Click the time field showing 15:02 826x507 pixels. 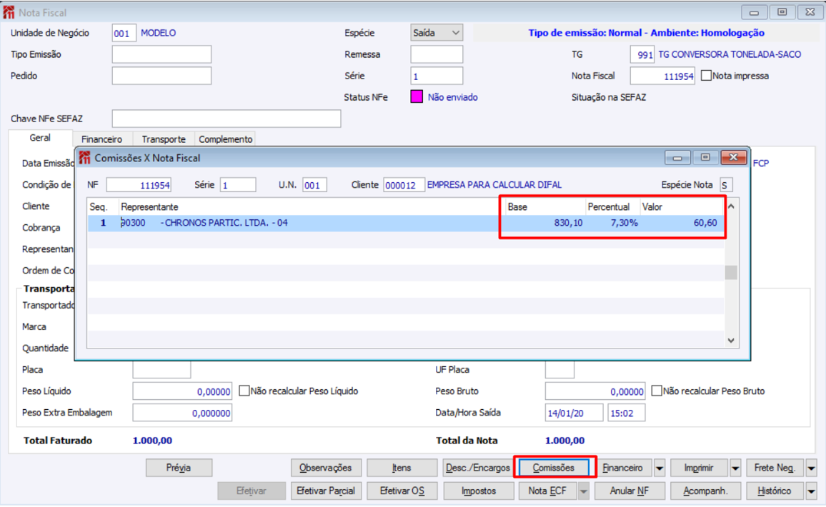pyautogui.click(x=627, y=413)
